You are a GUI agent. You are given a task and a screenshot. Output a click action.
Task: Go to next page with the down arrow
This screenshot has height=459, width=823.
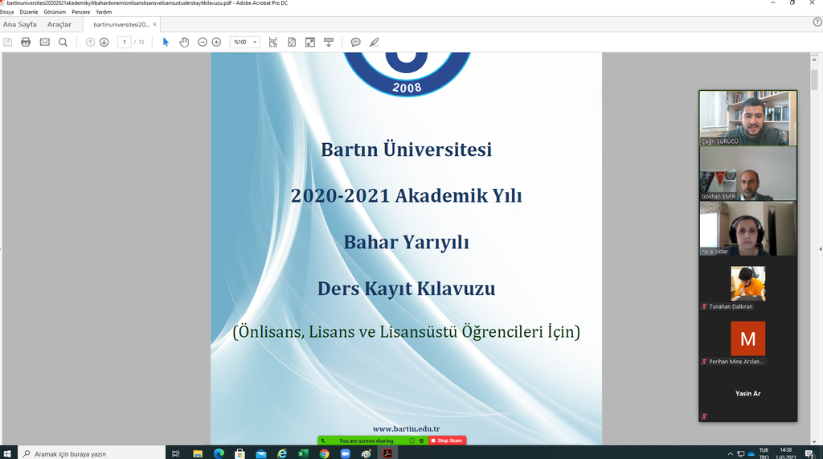(x=104, y=42)
